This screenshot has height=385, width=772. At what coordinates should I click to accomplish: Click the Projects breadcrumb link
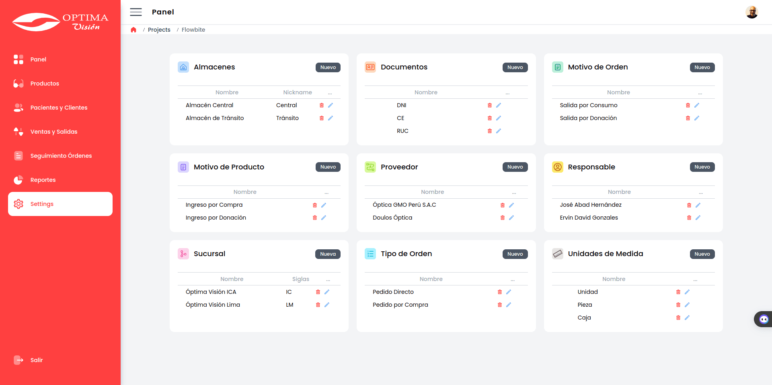(x=159, y=30)
